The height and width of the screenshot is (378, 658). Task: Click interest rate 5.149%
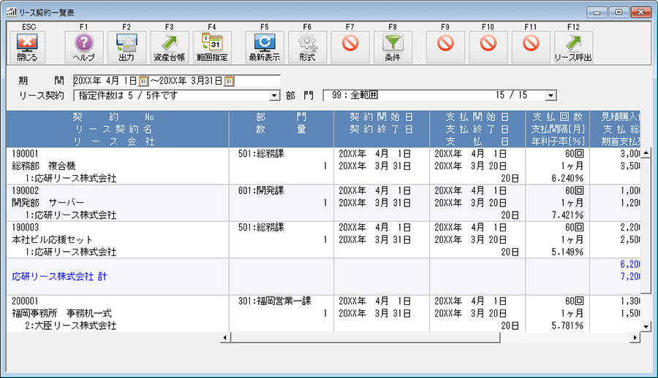[x=567, y=252]
